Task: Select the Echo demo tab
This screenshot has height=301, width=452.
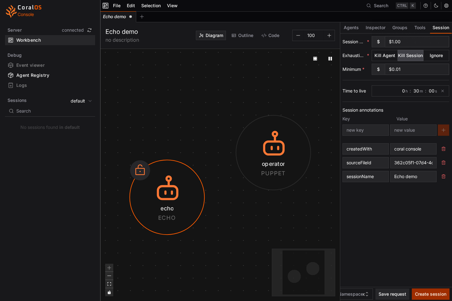Action: point(118,17)
